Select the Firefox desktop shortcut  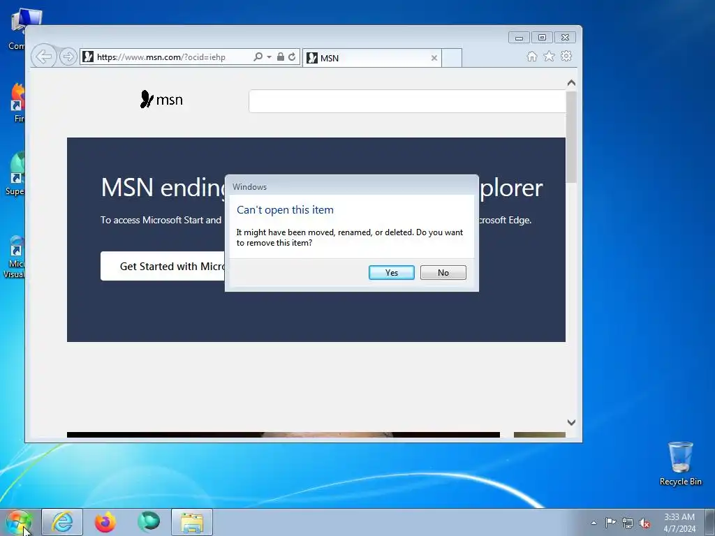click(x=17, y=103)
